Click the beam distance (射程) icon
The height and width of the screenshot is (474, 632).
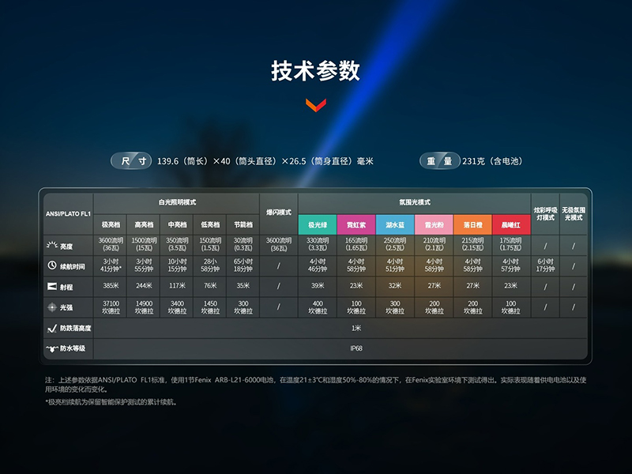click(52, 286)
